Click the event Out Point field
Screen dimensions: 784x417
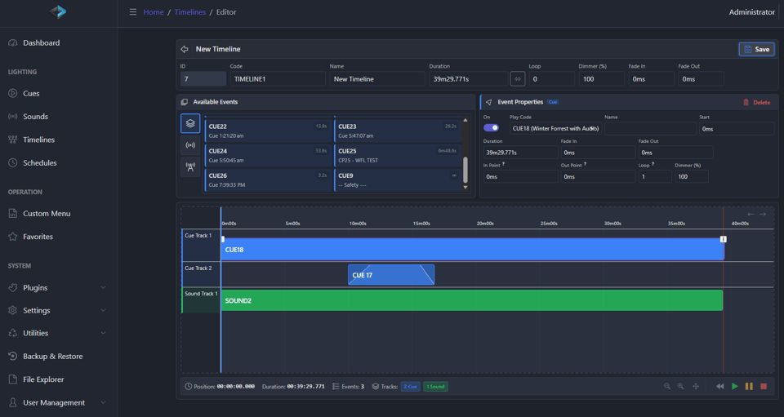[598, 176]
